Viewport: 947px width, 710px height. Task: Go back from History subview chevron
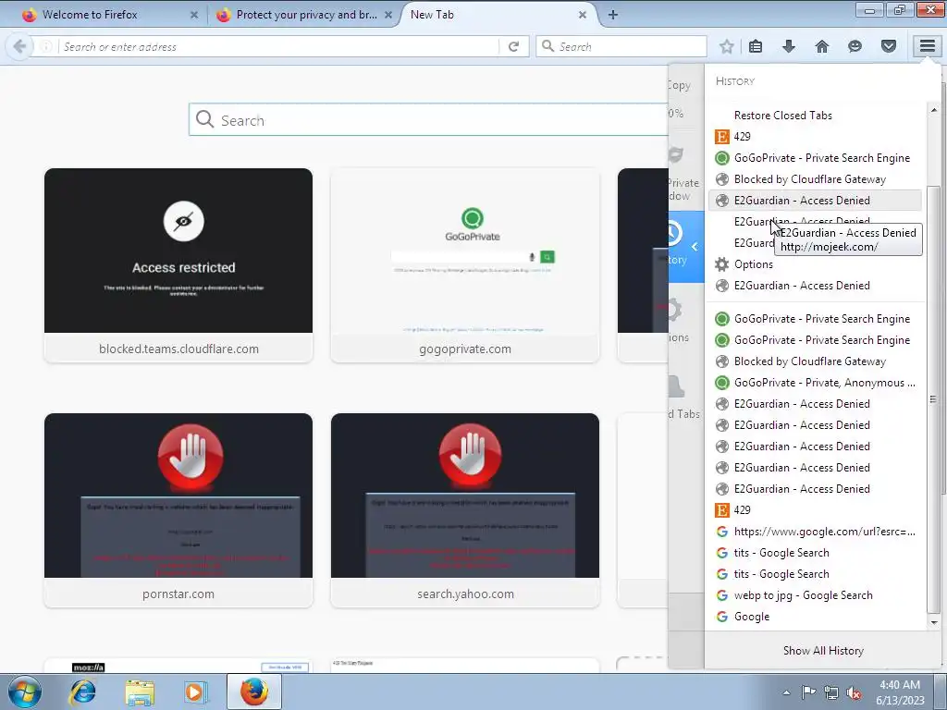click(695, 246)
